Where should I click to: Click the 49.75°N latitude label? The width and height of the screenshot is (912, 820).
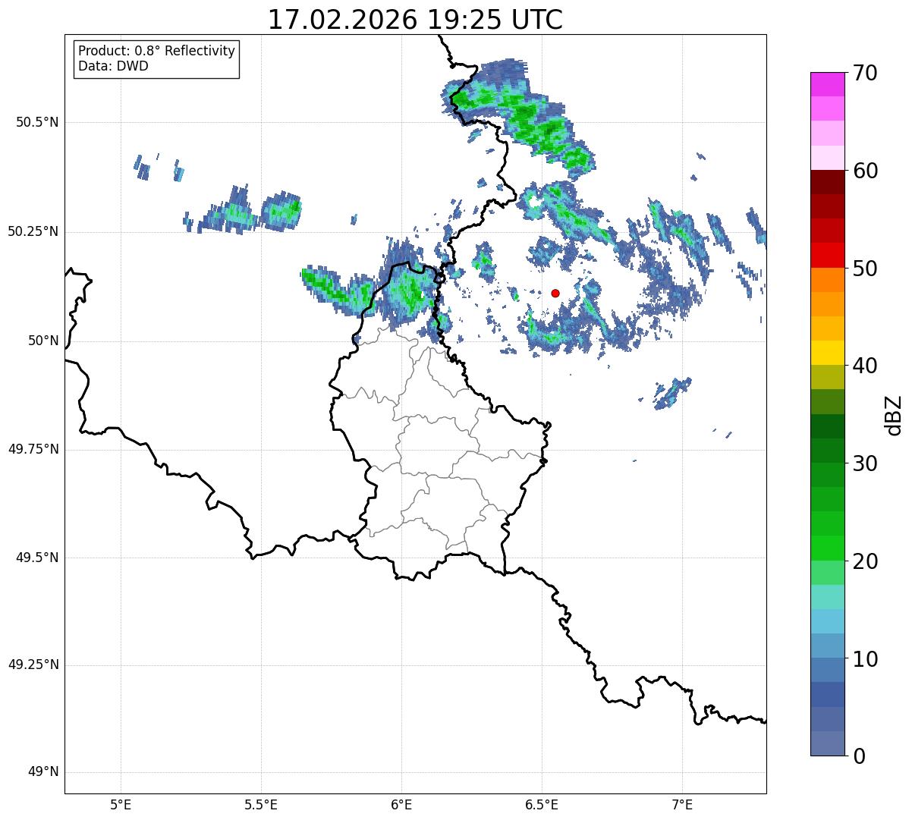(x=33, y=449)
